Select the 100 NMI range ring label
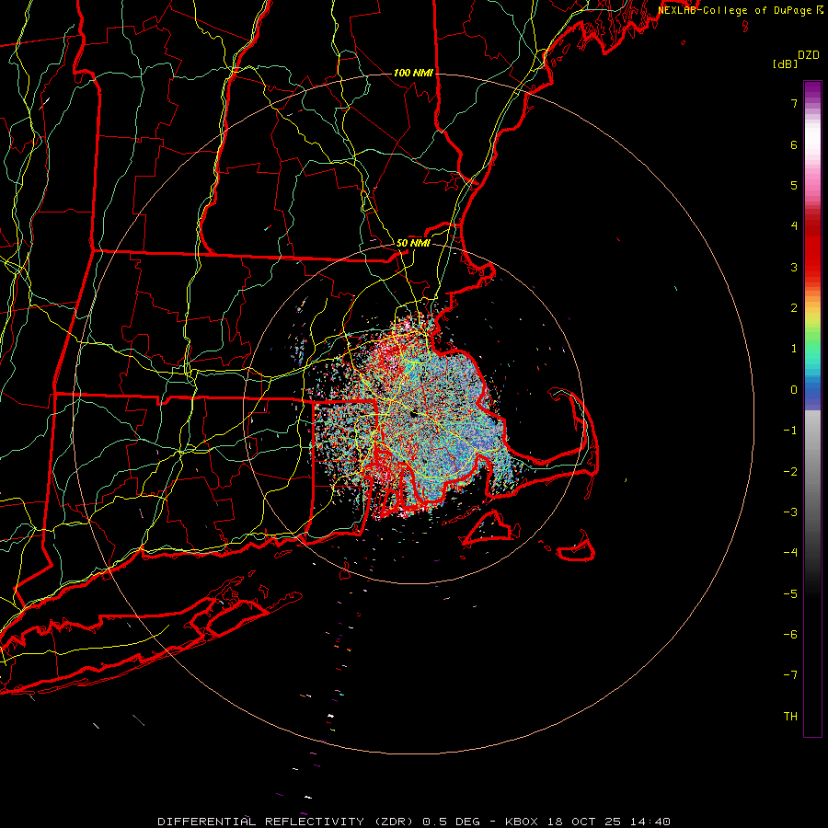The height and width of the screenshot is (828, 828). pos(413,73)
